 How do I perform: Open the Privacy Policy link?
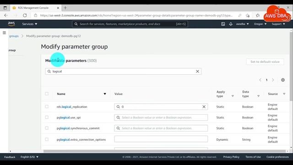pyautogui.click(x=231, y=157)
